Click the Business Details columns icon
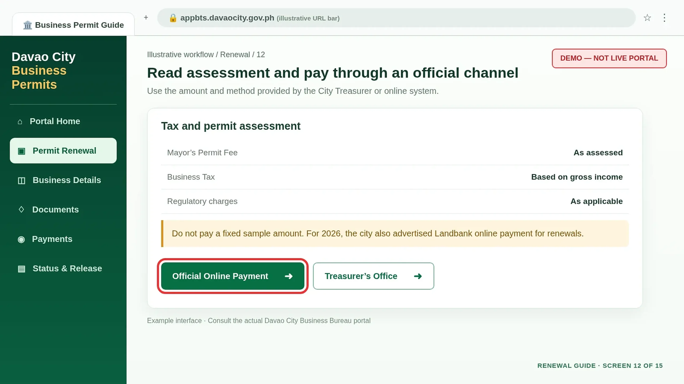The width and height of the screenshot is (684, 384). (21, 181)
